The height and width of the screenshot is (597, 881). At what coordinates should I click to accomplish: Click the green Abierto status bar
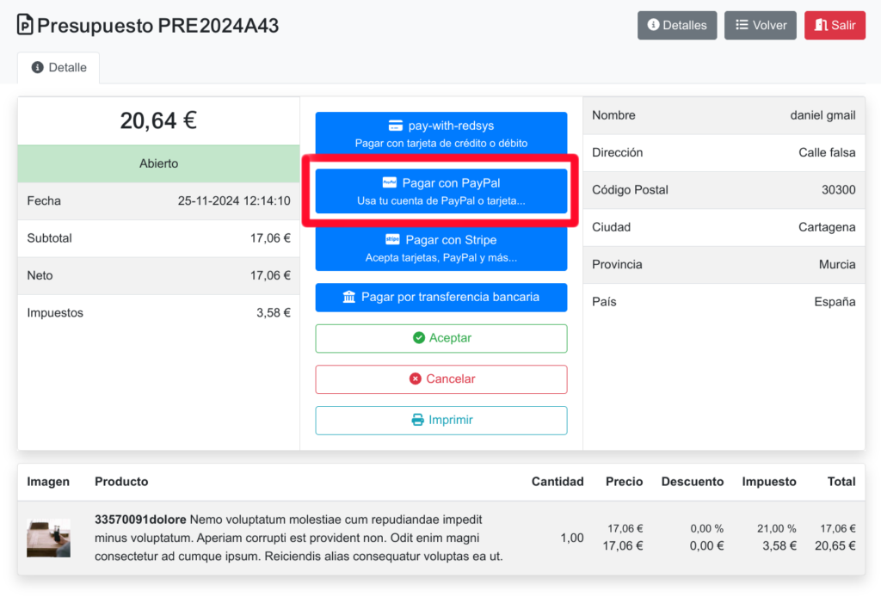[x=158, y=163]
